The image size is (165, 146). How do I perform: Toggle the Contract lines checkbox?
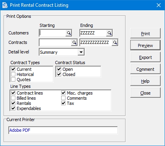13,93
